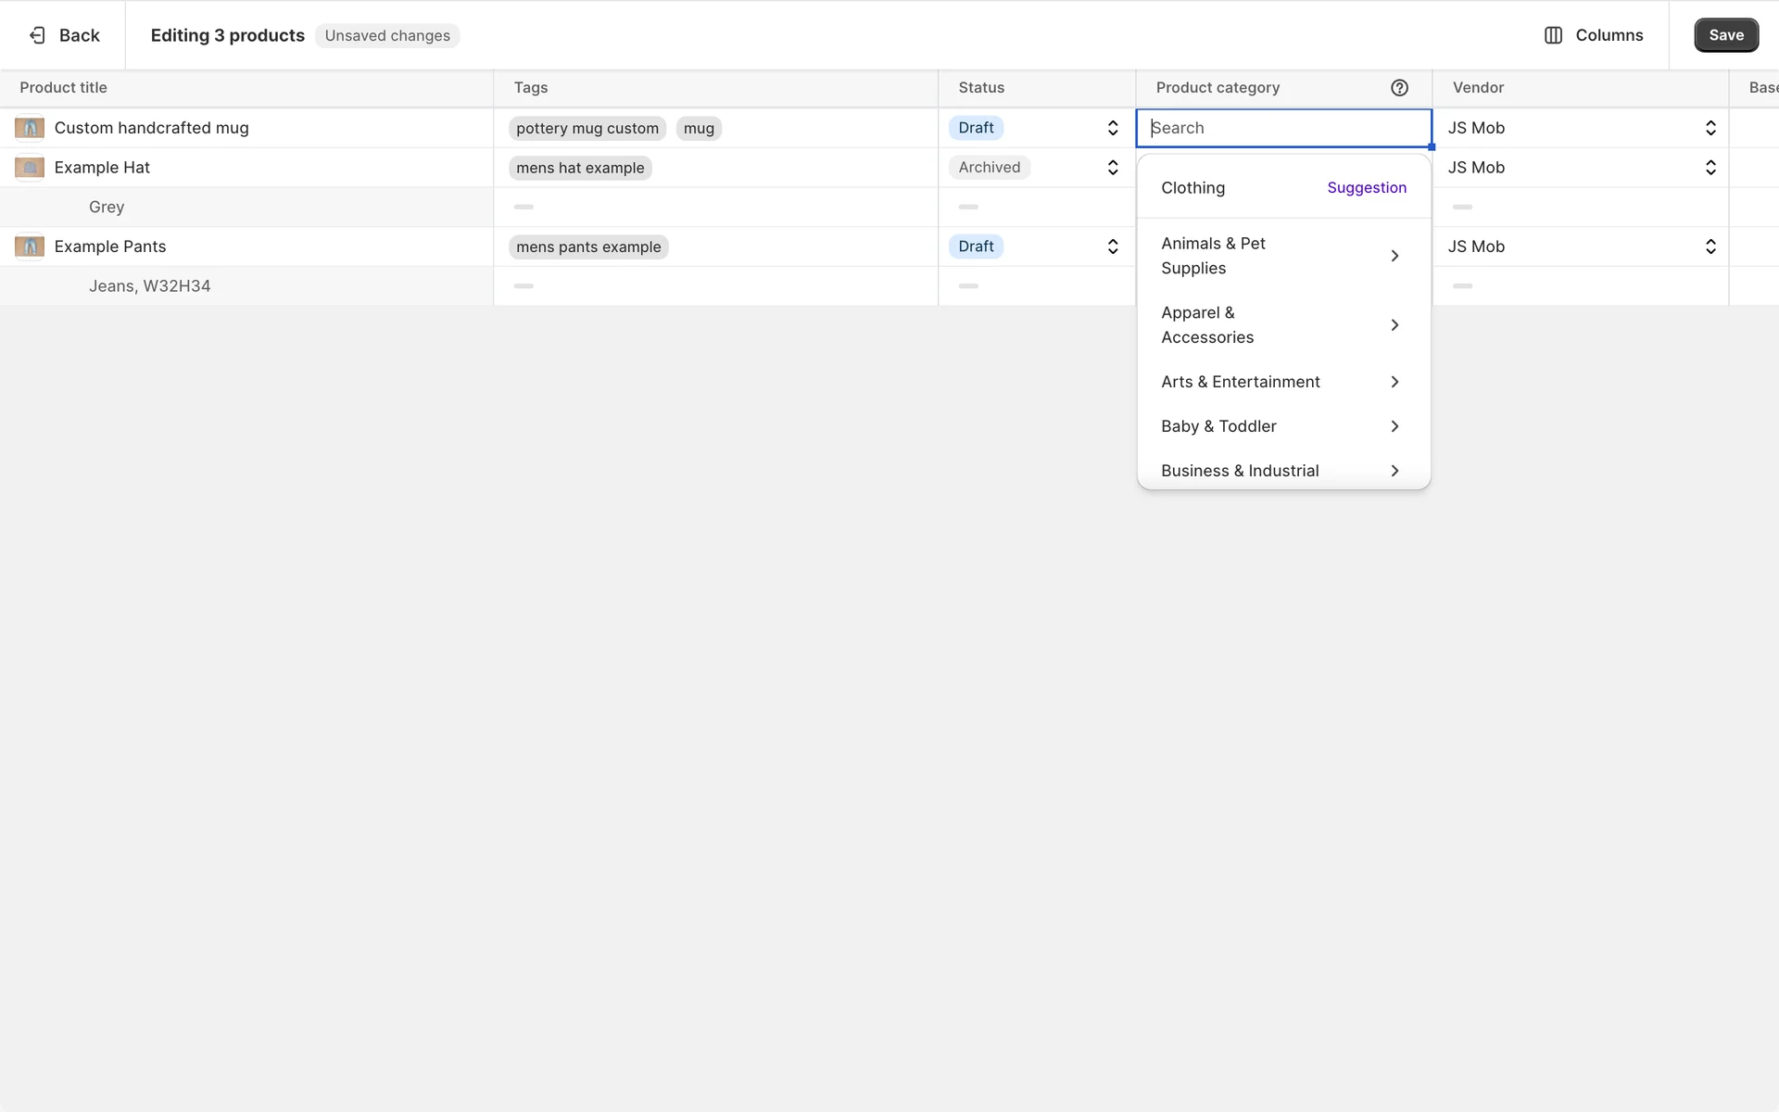Click the Back arrow icon

click(37, 35)
